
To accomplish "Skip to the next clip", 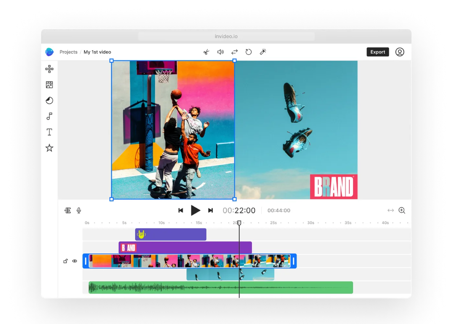I will (211, 210).
